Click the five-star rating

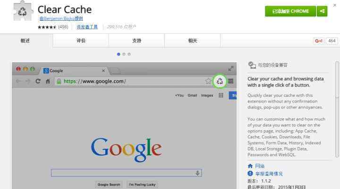(x=47, y=27)
